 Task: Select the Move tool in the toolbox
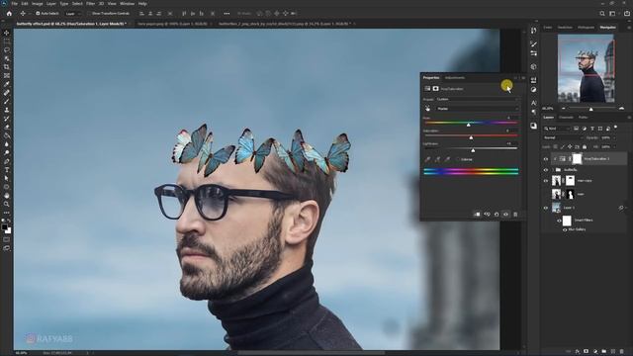point(7,33)
